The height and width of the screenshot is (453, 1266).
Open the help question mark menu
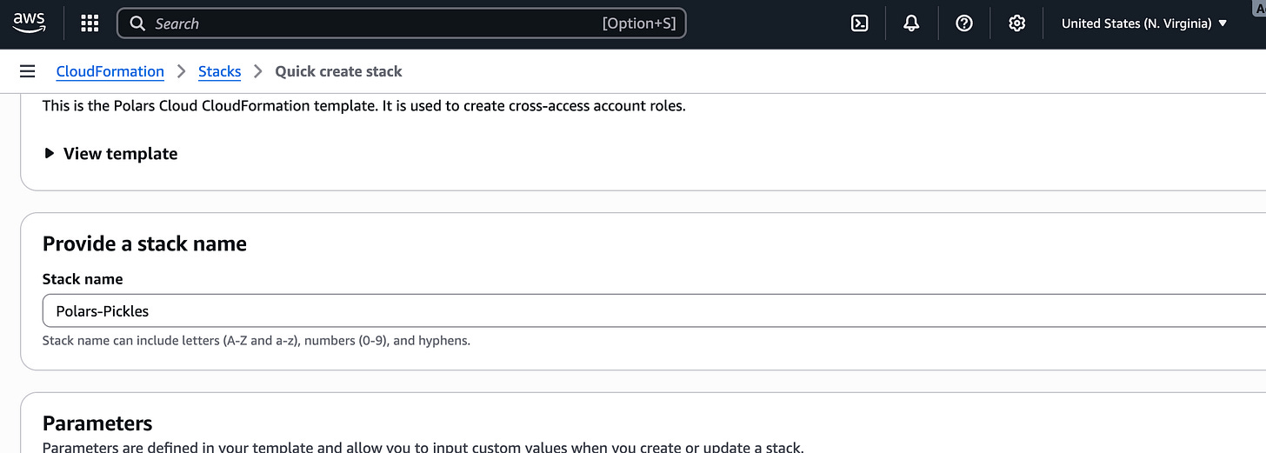click(964, 23)
